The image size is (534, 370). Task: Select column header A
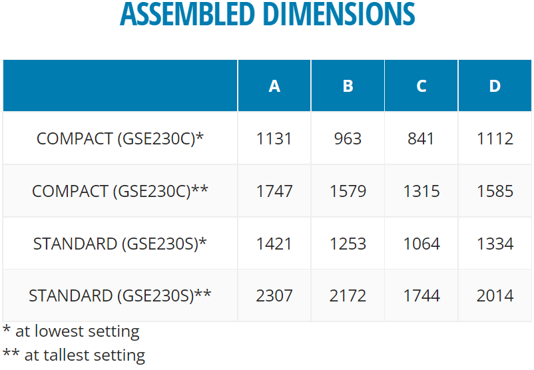(274, 86)
